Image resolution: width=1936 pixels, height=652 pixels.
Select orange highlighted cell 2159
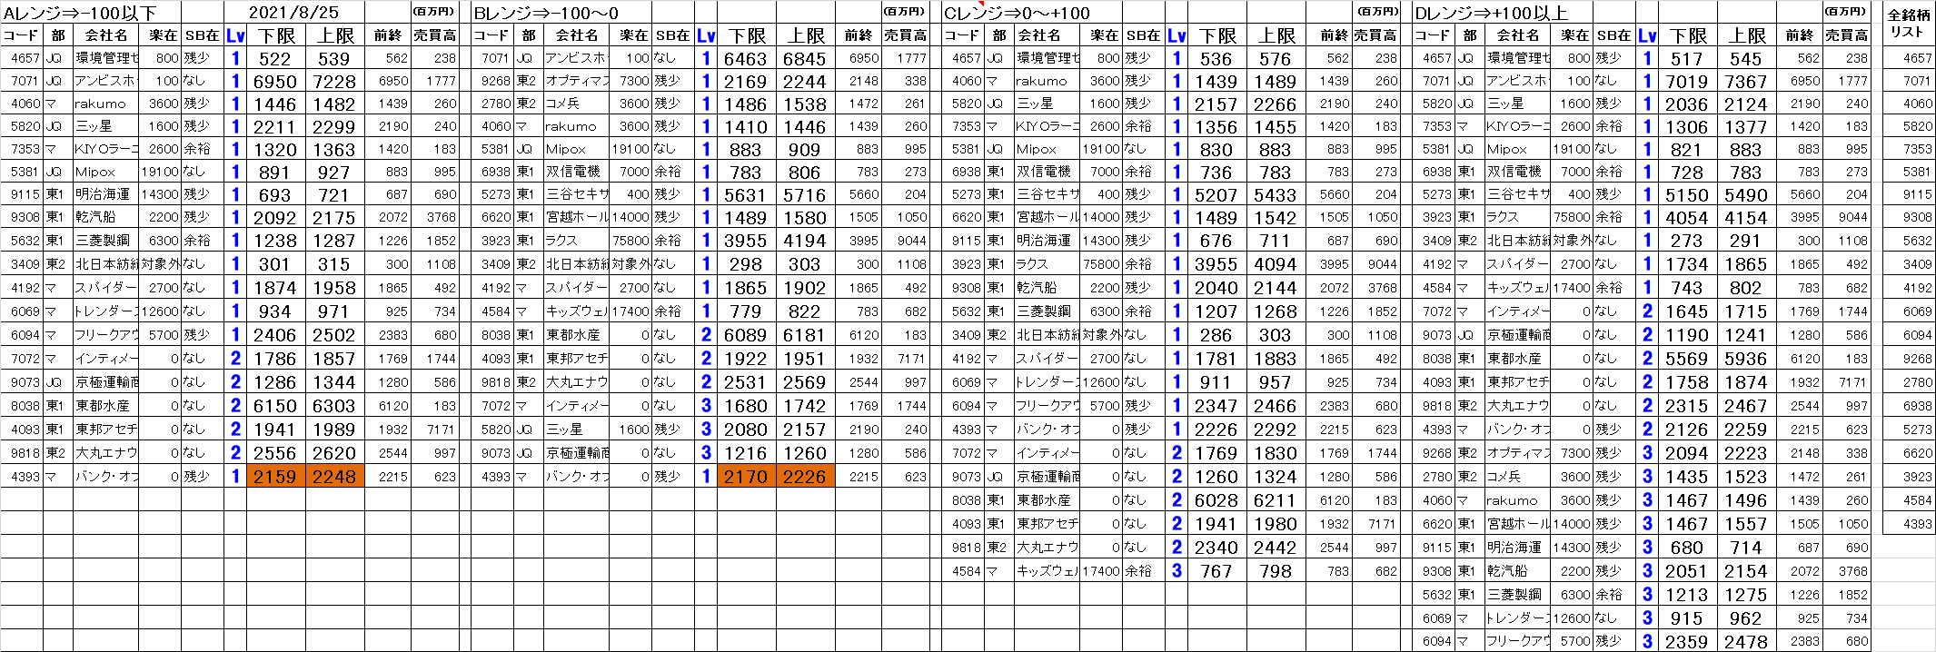coord(275,476)
